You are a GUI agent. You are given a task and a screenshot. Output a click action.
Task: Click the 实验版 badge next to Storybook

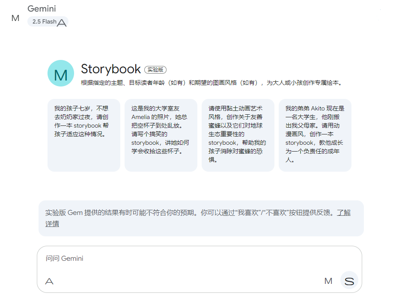point(155,70)
